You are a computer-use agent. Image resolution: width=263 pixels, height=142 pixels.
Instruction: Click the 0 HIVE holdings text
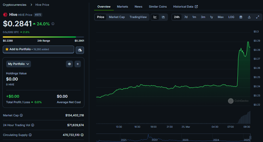point(10,85)
